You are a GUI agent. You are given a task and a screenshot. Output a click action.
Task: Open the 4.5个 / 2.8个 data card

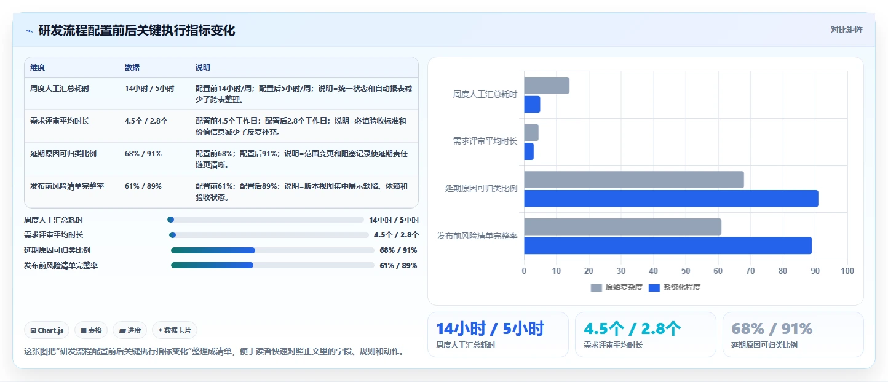point(646,335)
